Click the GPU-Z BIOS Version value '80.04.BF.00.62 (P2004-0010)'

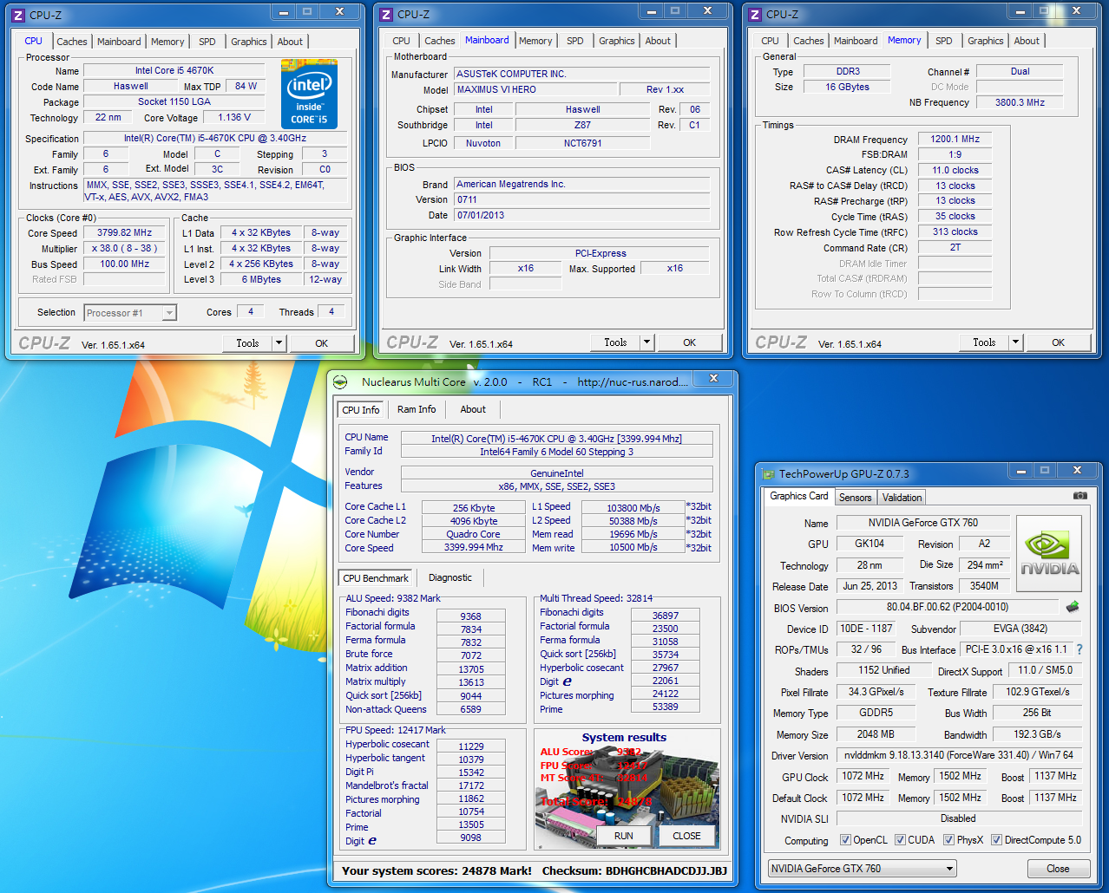coord(948,607)
